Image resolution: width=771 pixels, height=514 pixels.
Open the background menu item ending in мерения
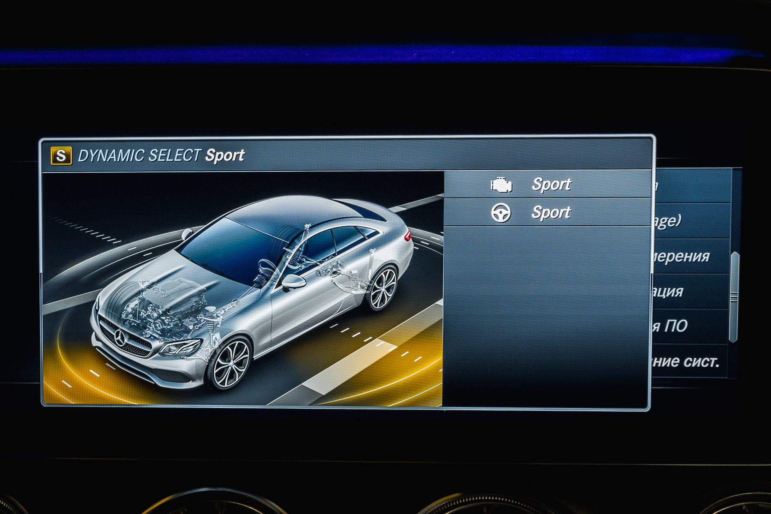[690, 256]
